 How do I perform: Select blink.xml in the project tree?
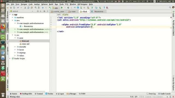(25, 41)
